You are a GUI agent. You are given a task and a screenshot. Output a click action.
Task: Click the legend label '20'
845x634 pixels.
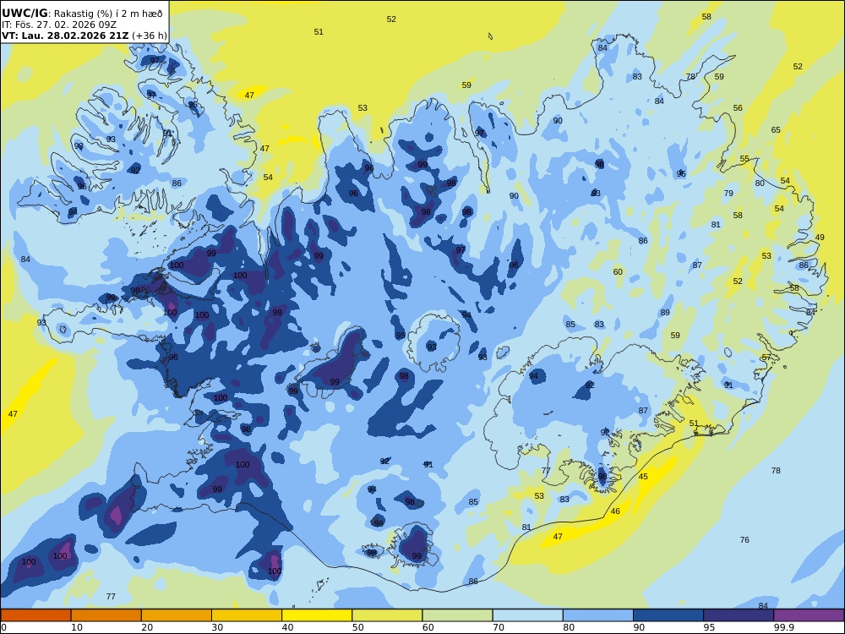point(147,627)
